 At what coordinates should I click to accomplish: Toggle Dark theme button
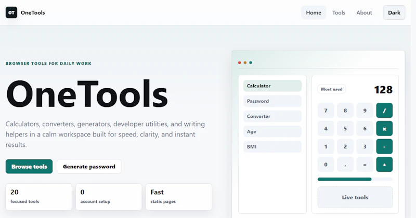394,12
